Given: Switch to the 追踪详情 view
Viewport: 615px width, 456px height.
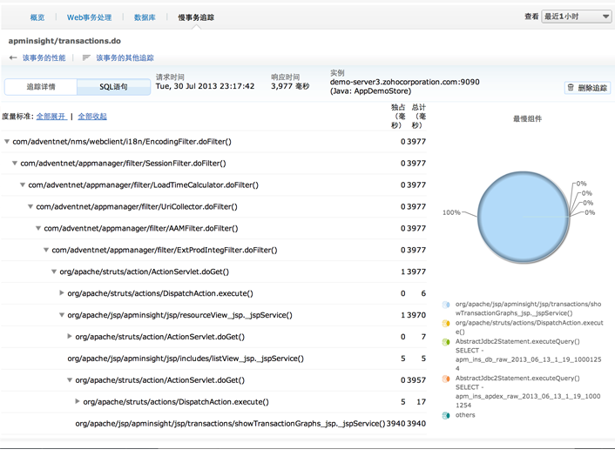Looking at the screenshot, I should pos(41,87).
